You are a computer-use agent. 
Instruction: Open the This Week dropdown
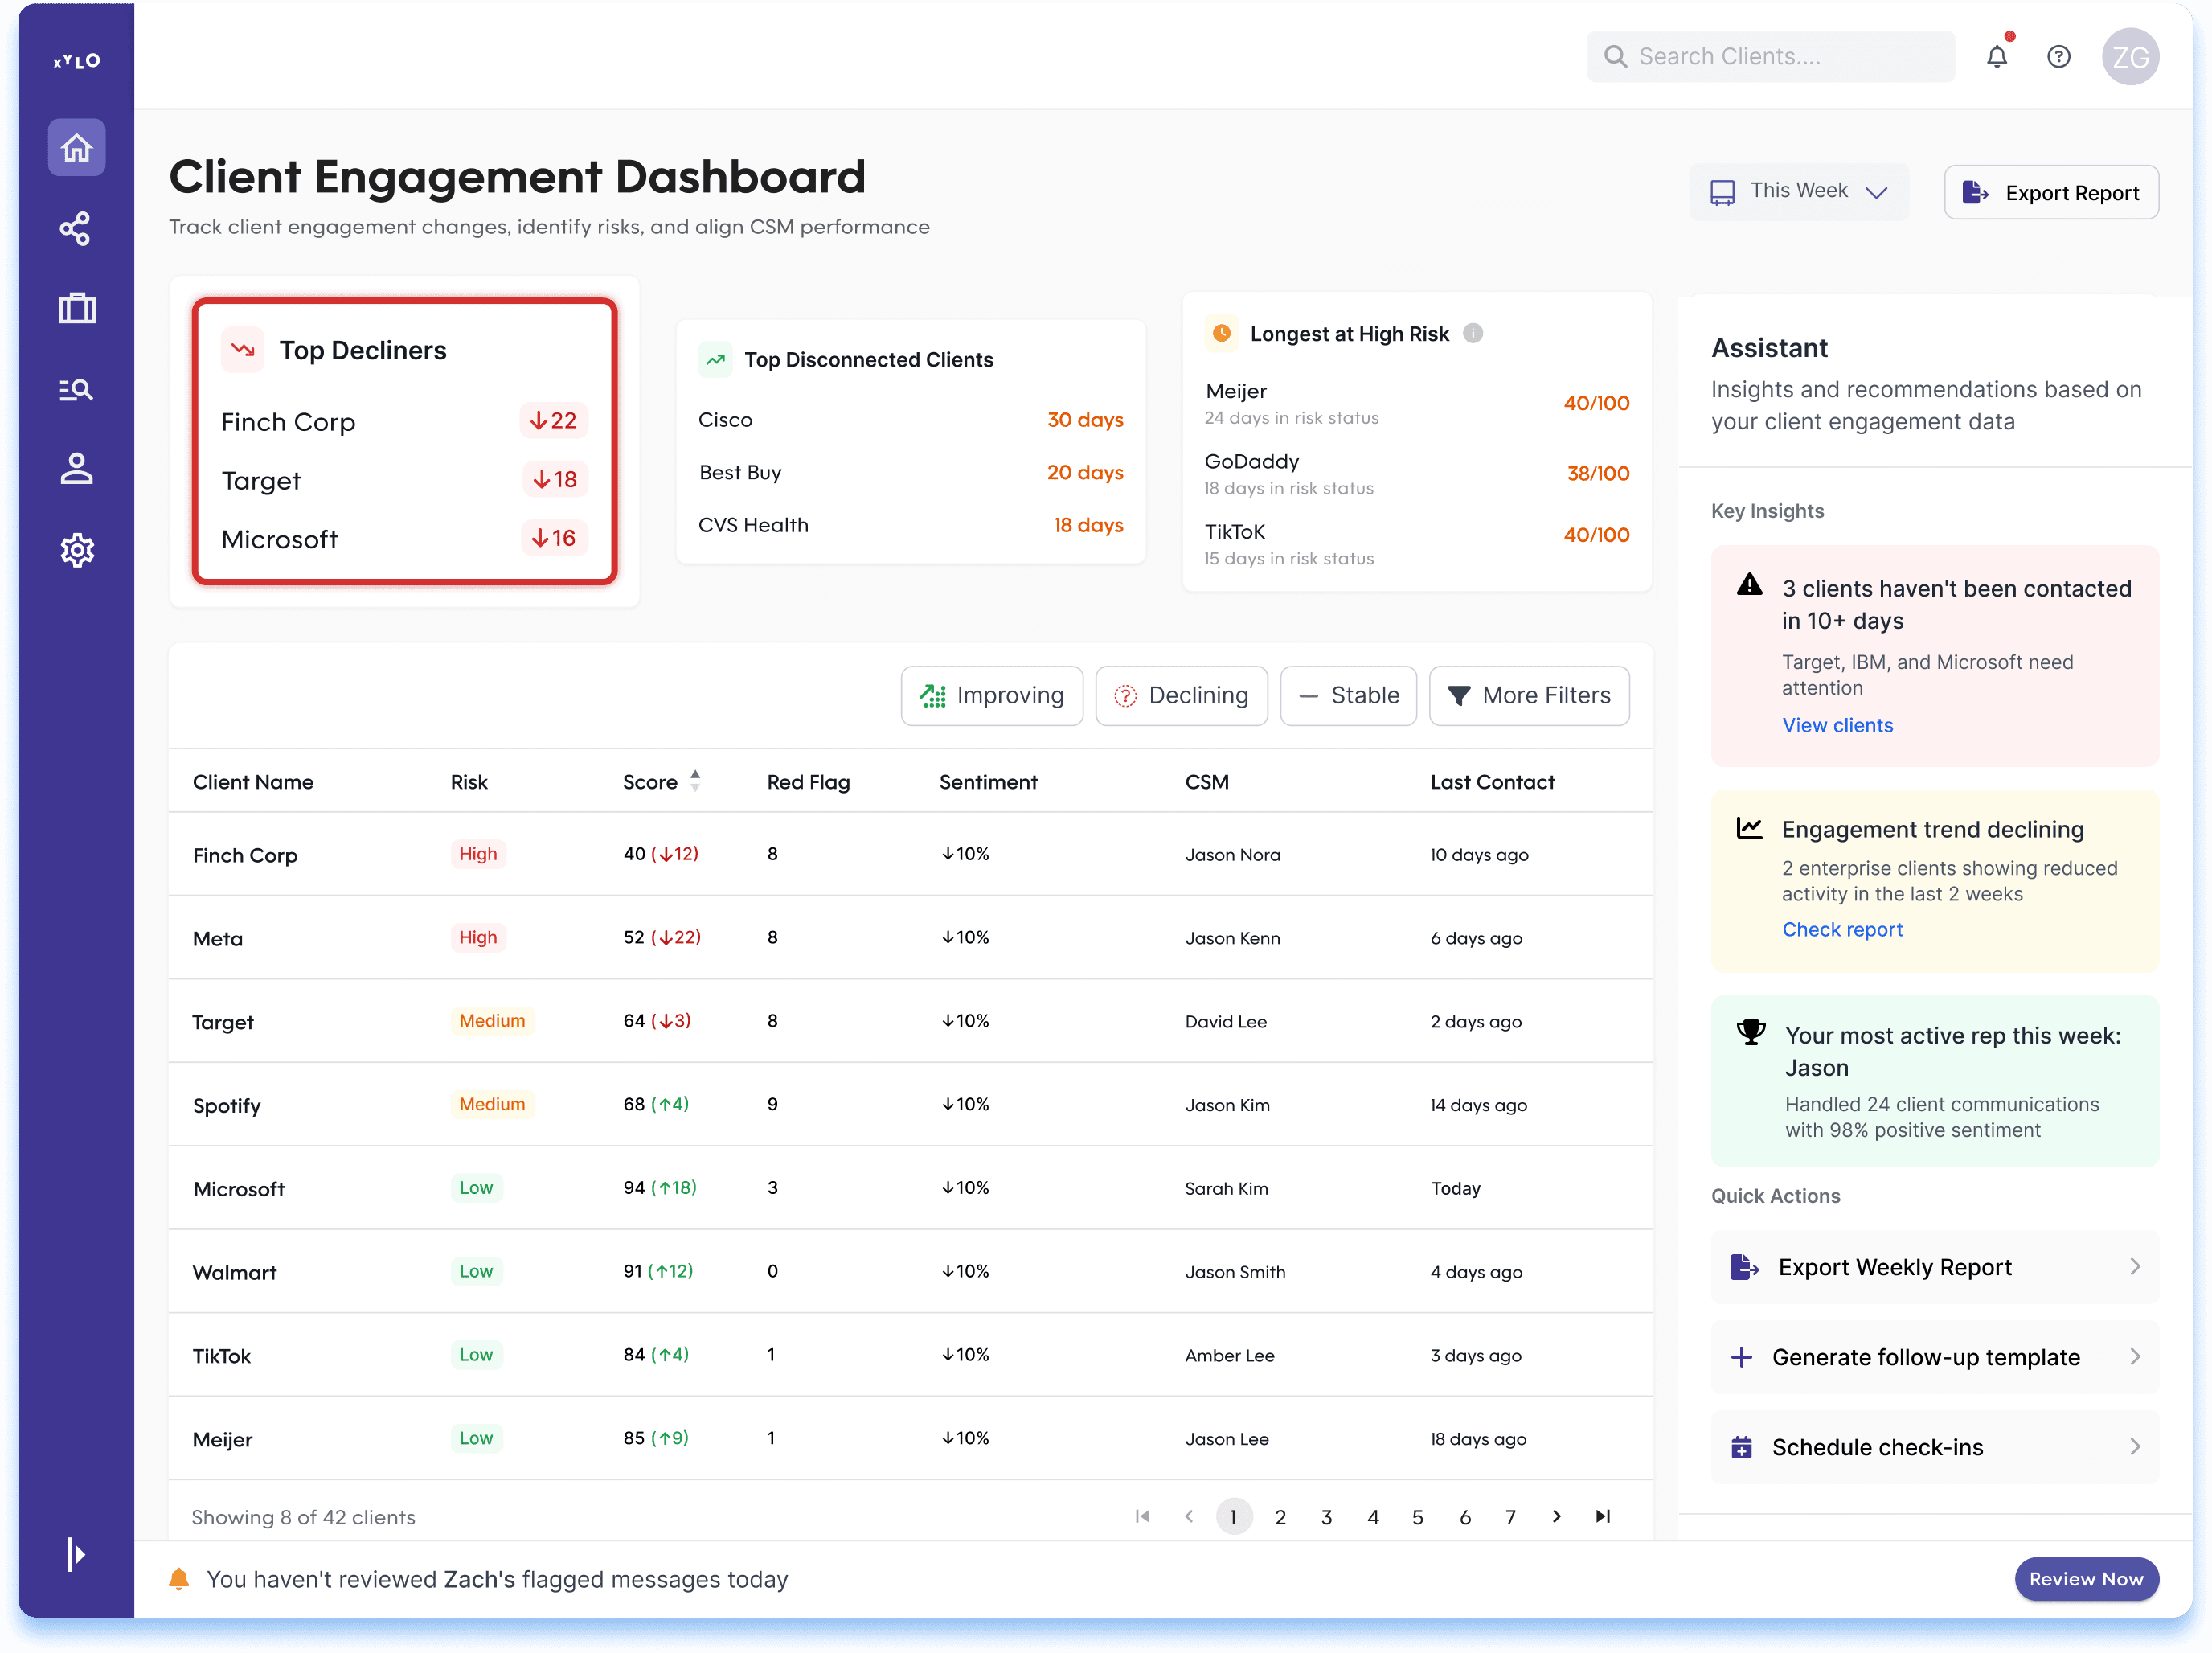(1798, 191)
